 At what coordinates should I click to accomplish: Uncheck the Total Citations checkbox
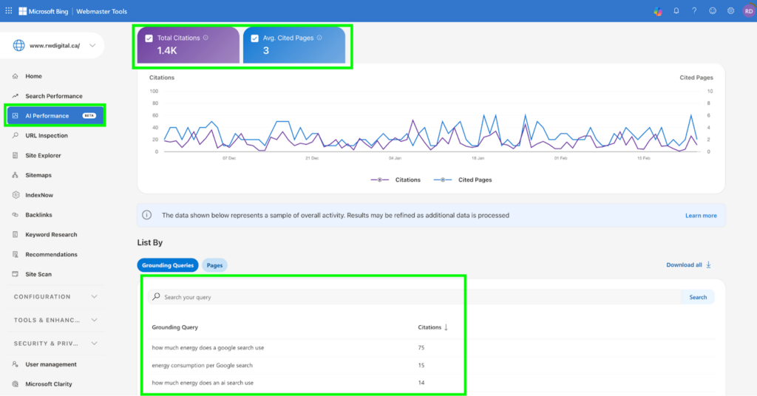tap(149, 38)
